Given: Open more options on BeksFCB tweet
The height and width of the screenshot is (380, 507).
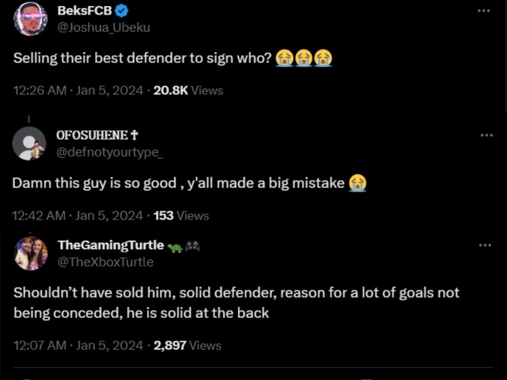Looking at the screenshot, I should (484, 11).
